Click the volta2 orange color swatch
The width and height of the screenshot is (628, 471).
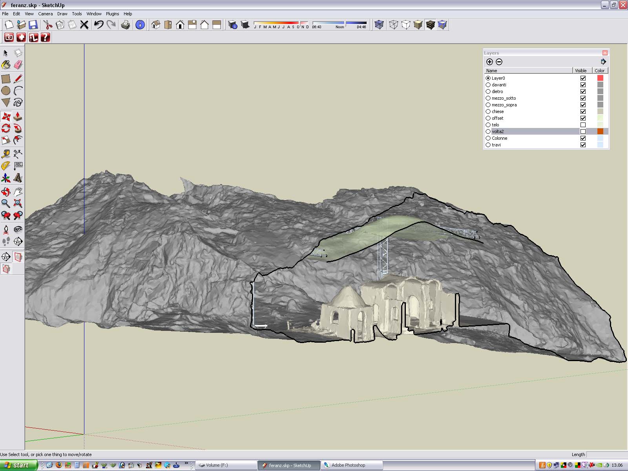600,131
